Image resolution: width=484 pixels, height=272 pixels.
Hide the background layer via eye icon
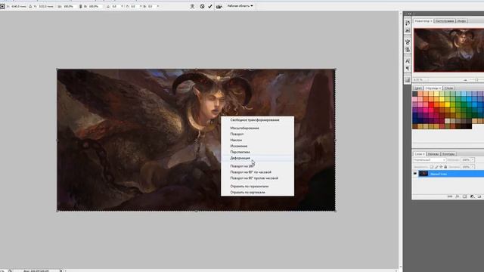(415, 174)
